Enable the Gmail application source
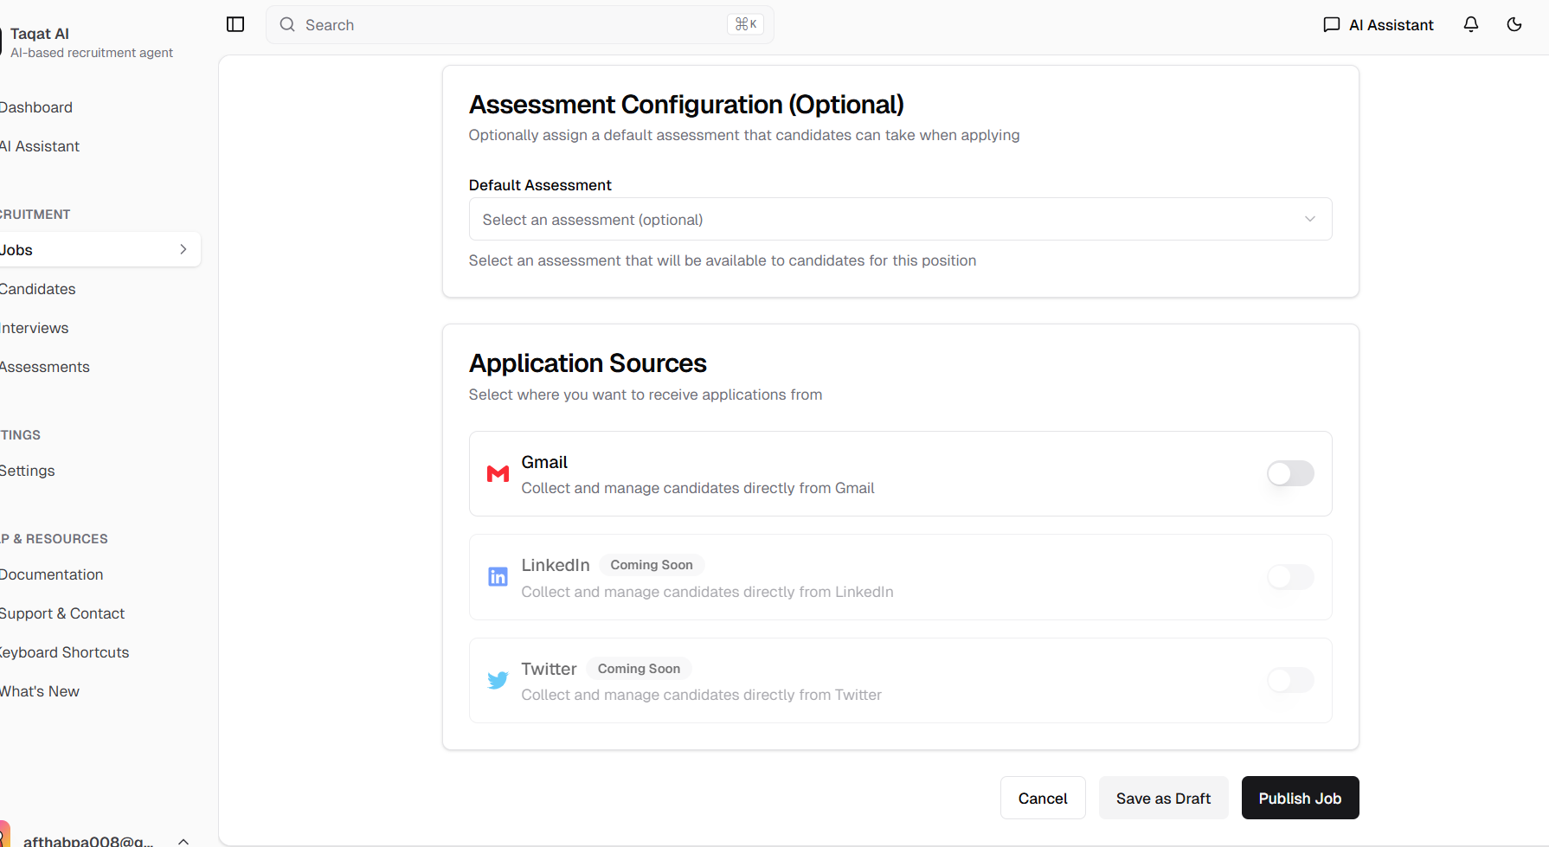 [x=1289, y=473]
